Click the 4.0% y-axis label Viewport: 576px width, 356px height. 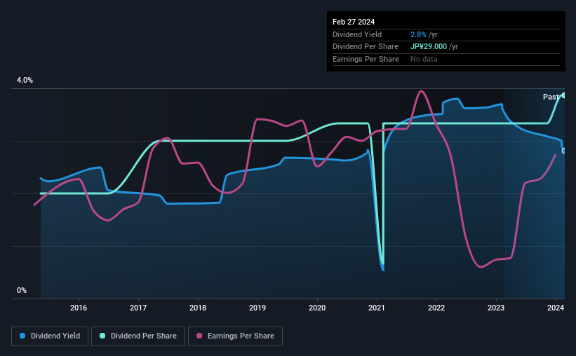[25, 80]
